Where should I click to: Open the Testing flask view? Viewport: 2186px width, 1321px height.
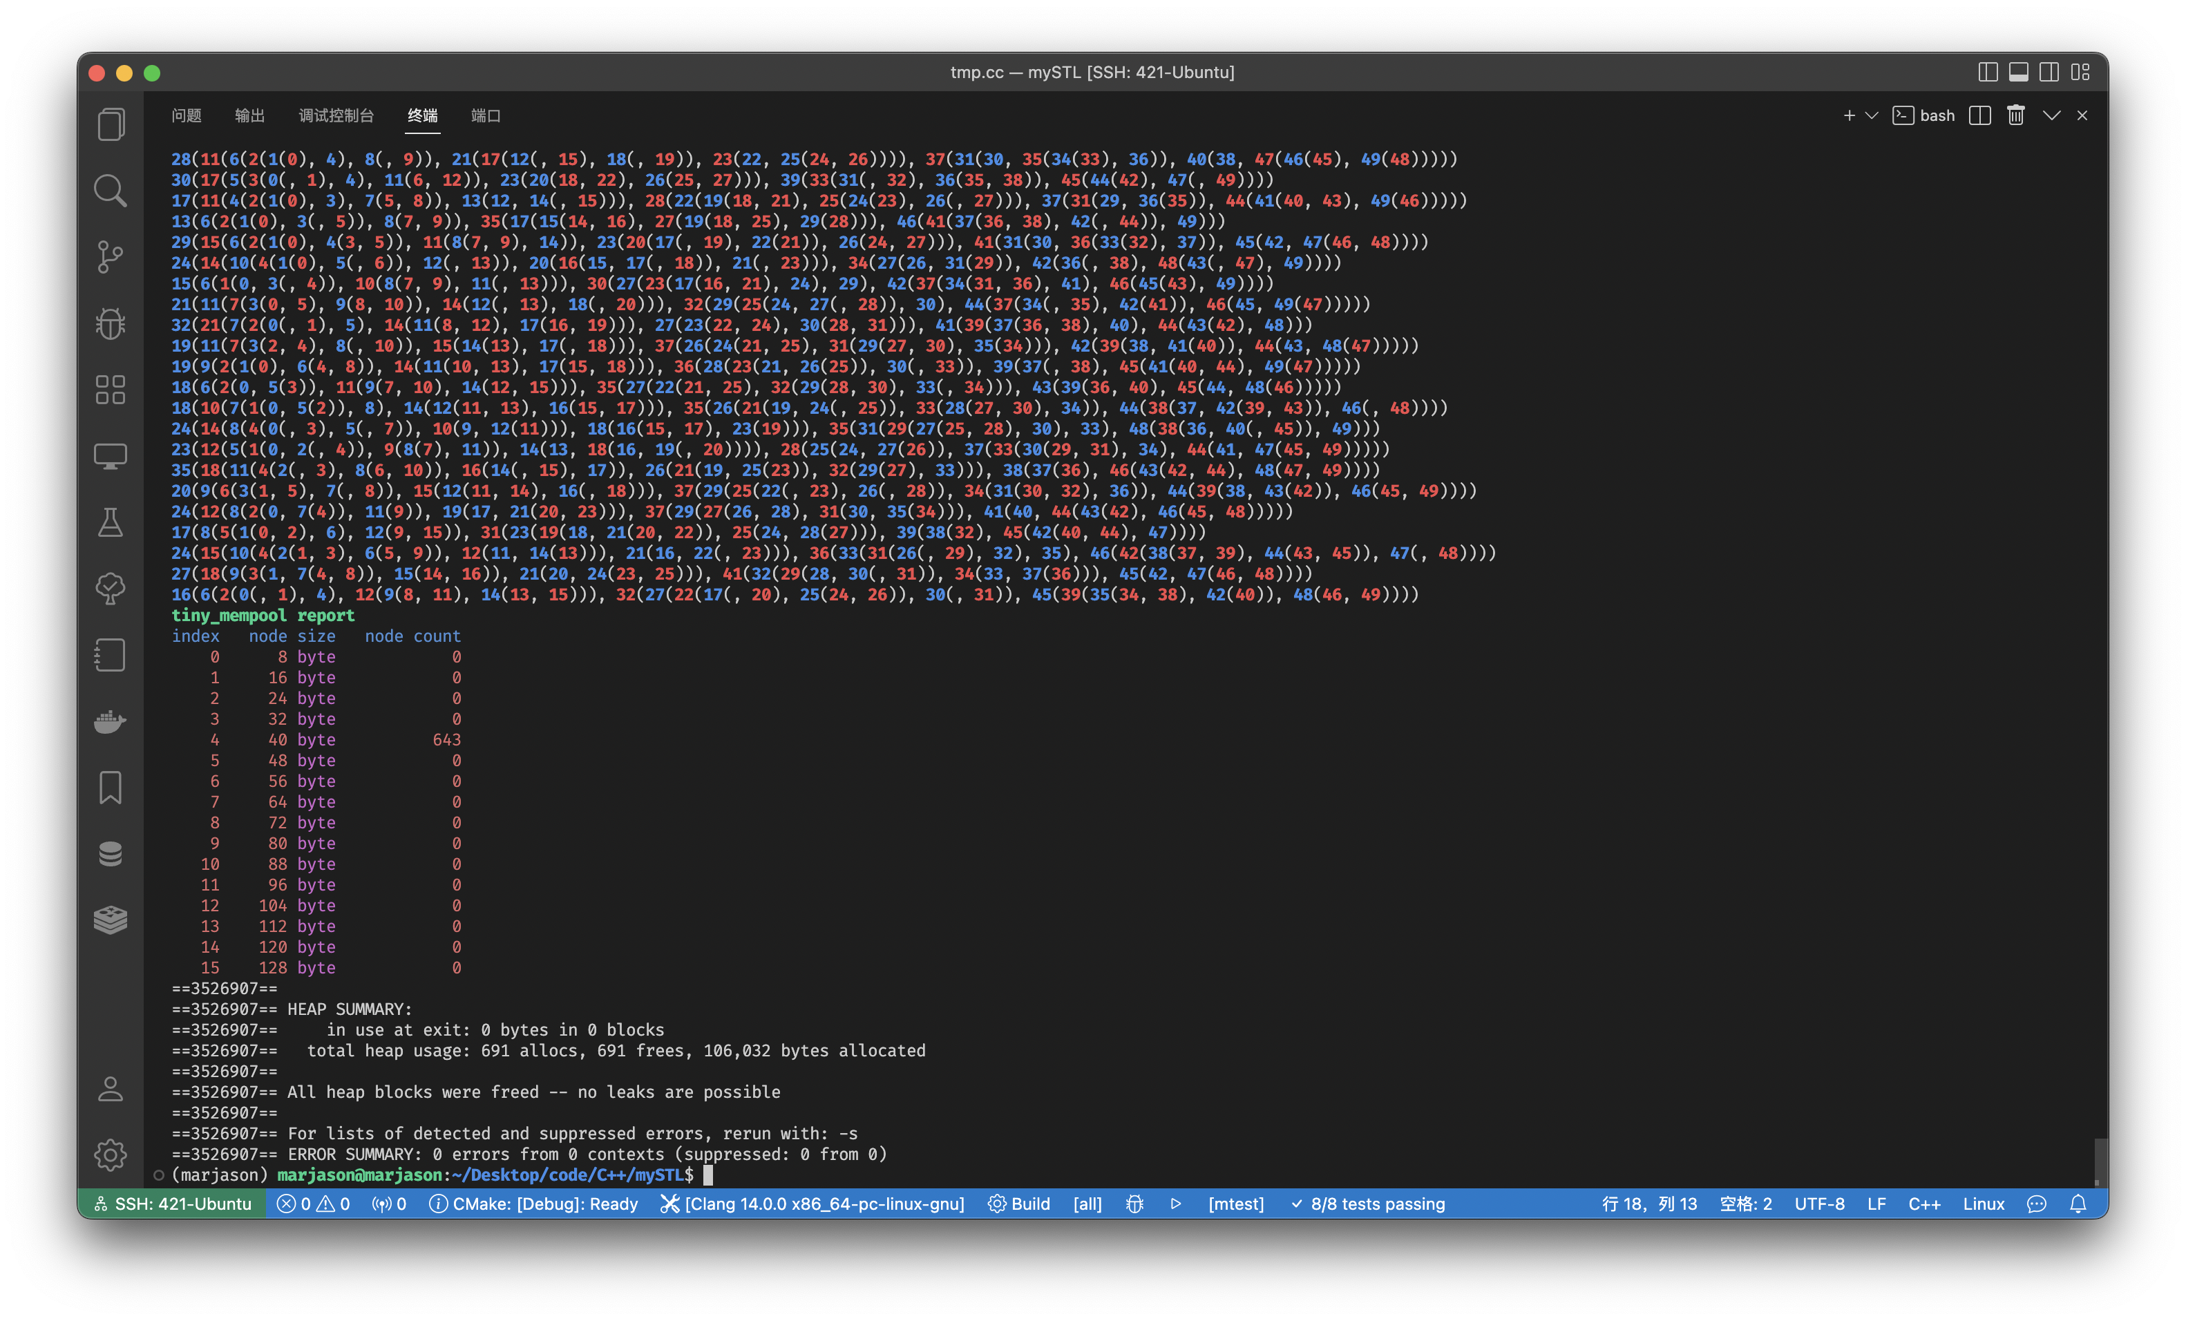click(110, 522)
